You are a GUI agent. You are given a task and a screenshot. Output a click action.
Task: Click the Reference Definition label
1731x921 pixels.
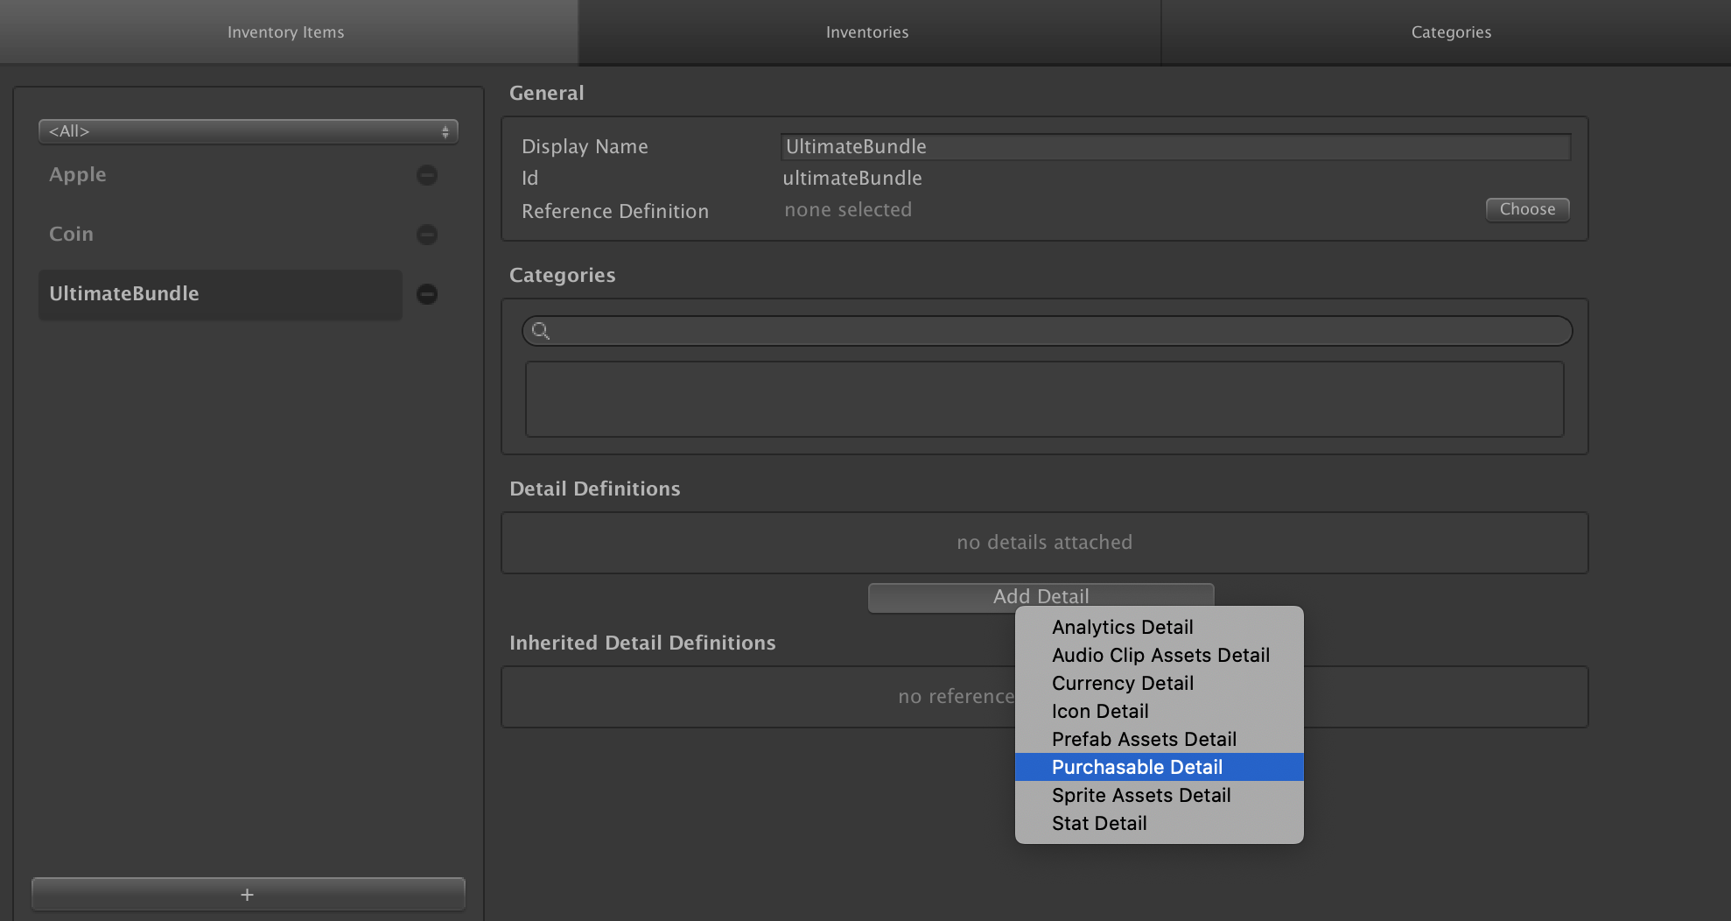614,212
